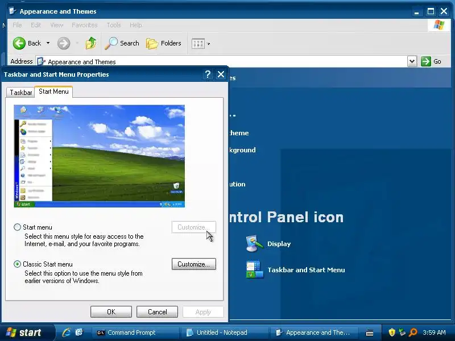Click the safely remove hardware tray icon
Viewport: 455px width, 341px height.
[402, 332]
